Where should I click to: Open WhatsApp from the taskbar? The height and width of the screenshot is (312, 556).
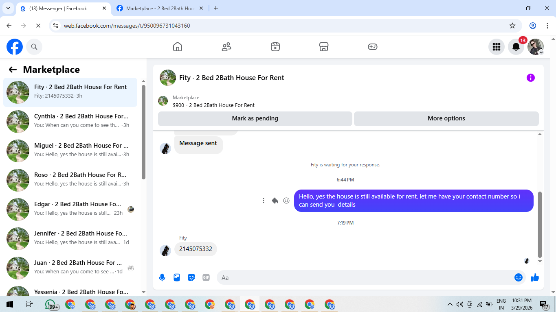[51, 305]
